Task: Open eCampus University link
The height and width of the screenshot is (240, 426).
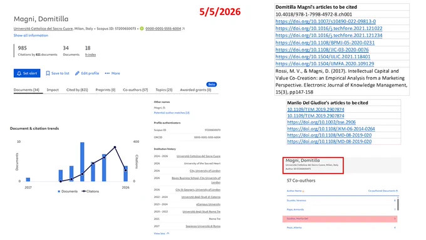Action: click(x=209, y=204)
